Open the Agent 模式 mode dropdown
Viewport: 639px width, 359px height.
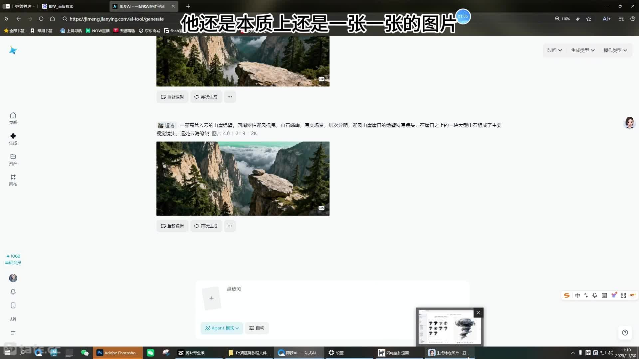[x=222, y=328]
